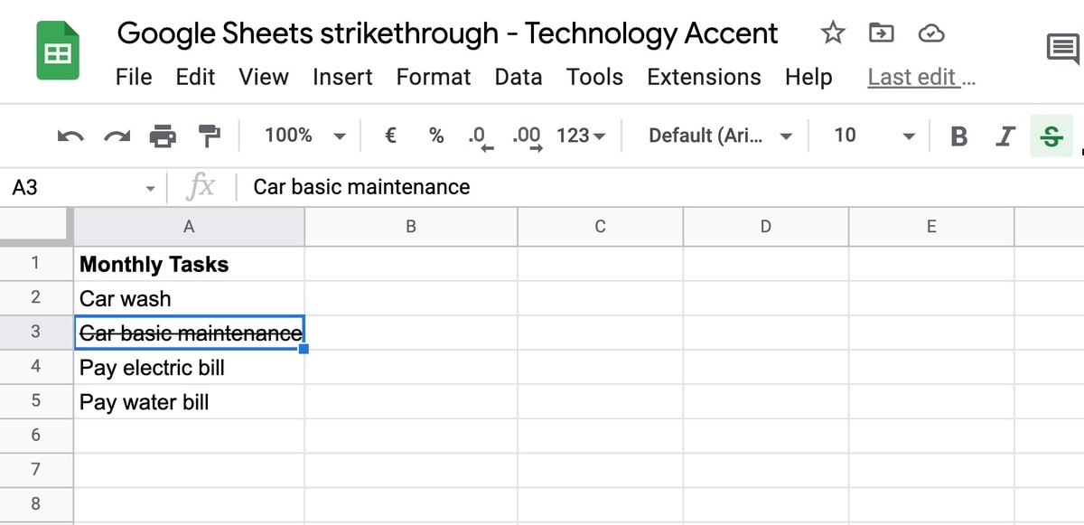This screenshot has width=1084, height=525.
Task: Turn off strikethrough formatting
Action: 1051,136
